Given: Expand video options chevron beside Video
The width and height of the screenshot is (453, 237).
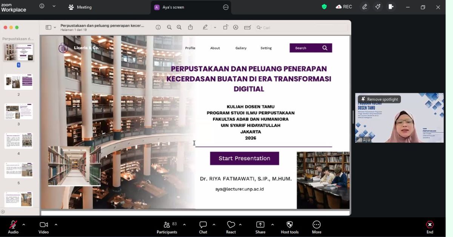Looking at the screenshot, I should tap(56, 225).
